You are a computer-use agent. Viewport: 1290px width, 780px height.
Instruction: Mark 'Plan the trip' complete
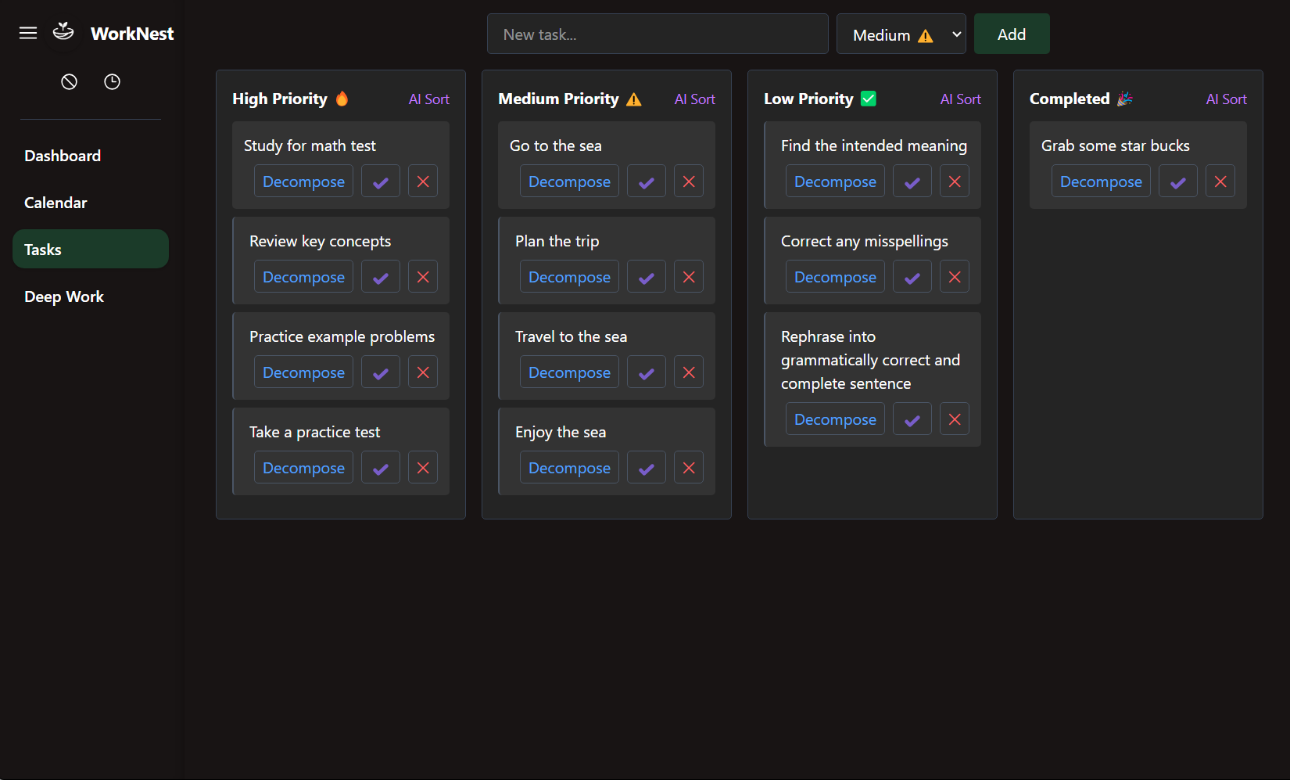pos(647,277)
